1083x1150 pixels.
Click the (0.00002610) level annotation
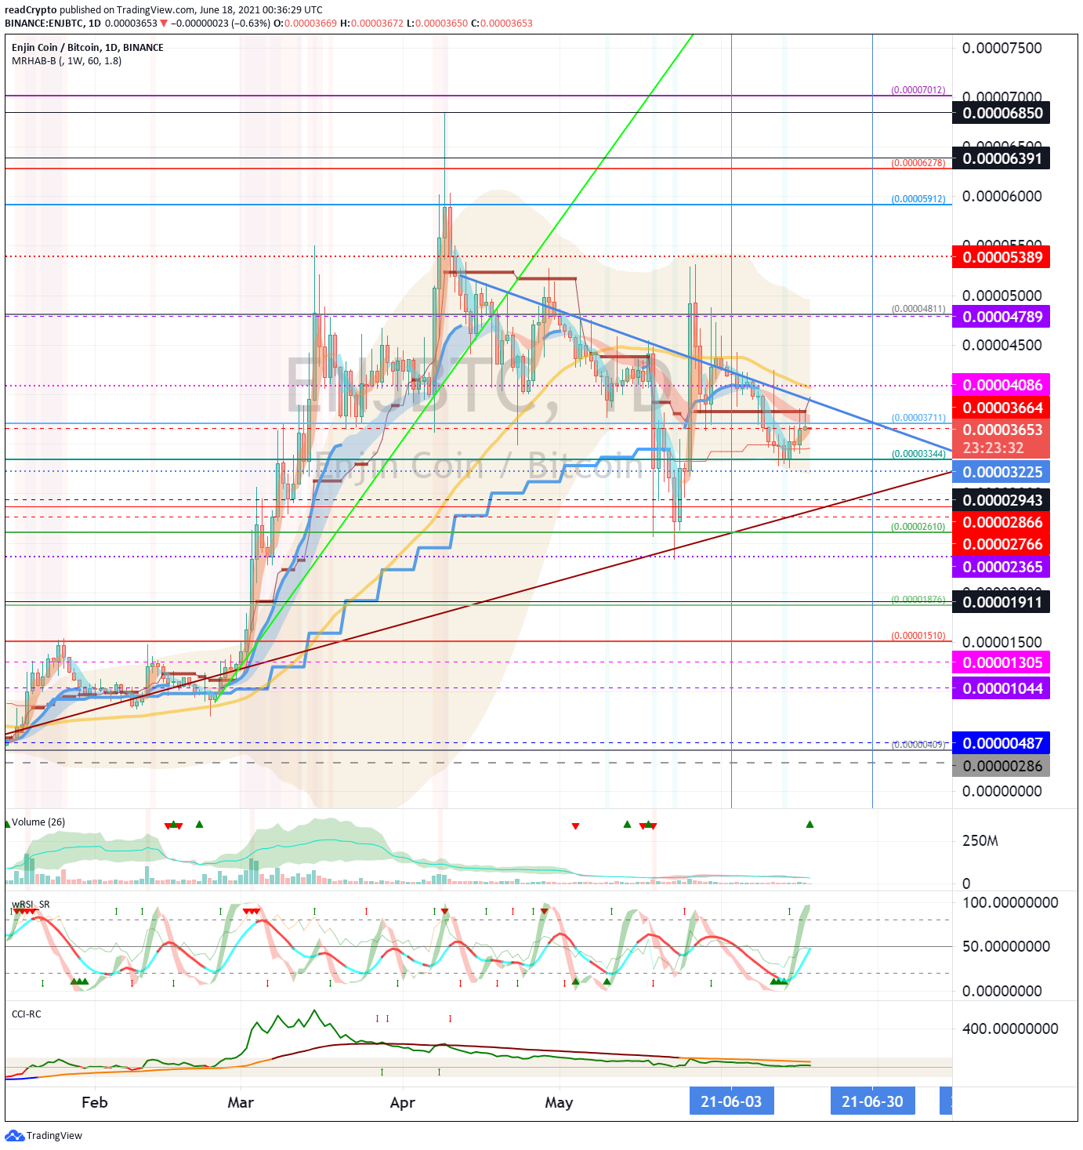point(918,527)
